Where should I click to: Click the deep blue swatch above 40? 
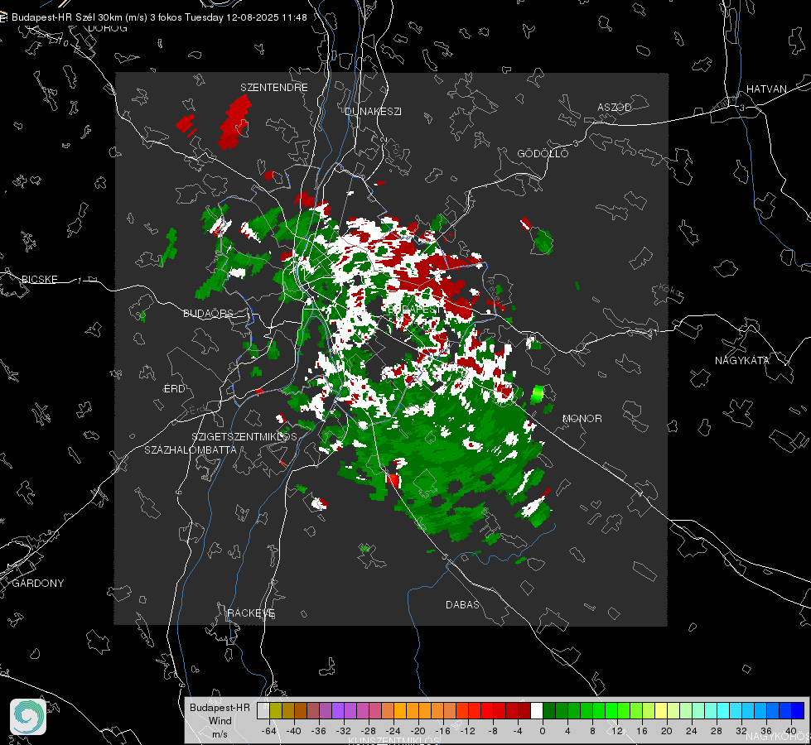[x=798, y=710]
